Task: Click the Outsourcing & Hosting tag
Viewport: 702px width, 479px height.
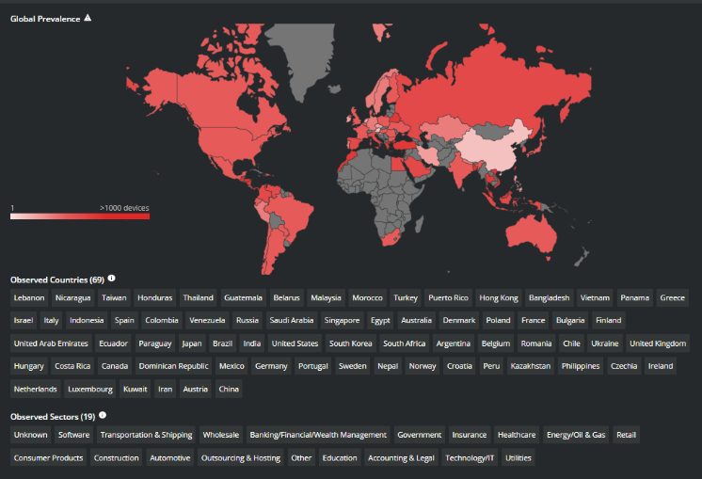Action: point(241,458)
